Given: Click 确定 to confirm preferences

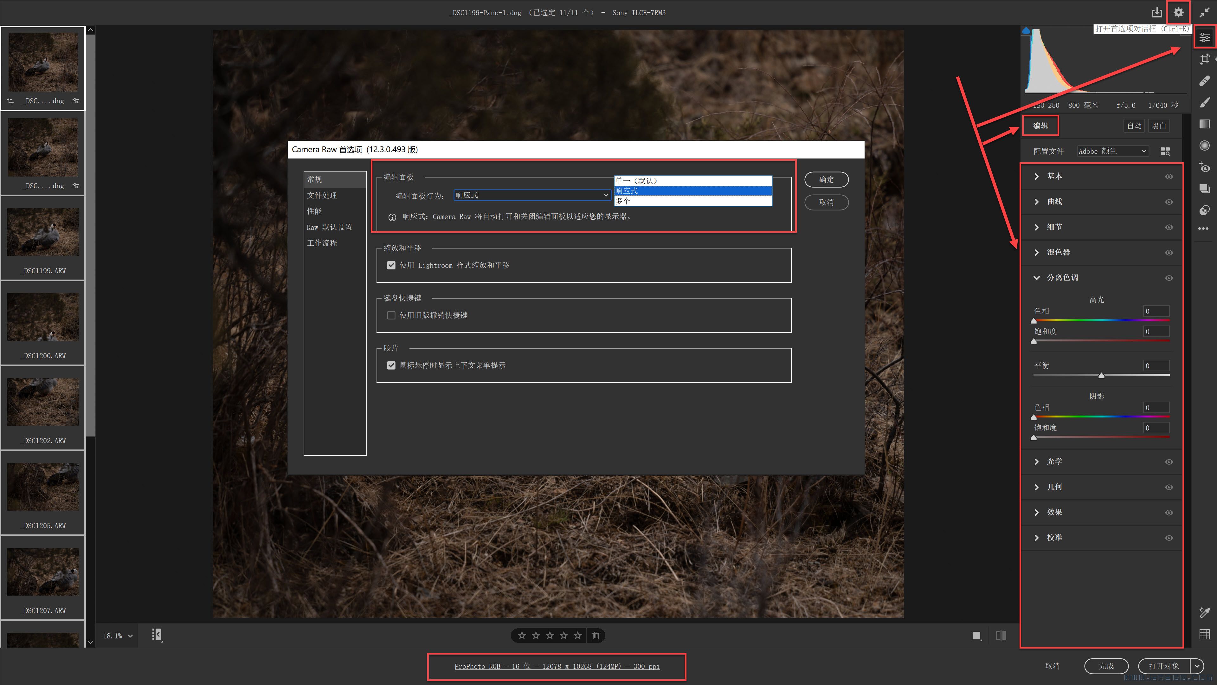Looking at the screenshot, I should (826, 179).
